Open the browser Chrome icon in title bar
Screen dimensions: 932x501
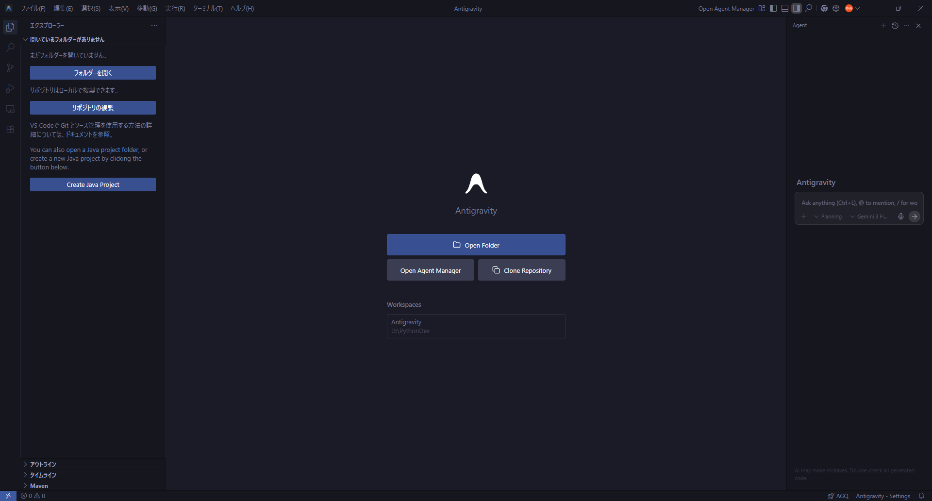[x=824, y=8]
